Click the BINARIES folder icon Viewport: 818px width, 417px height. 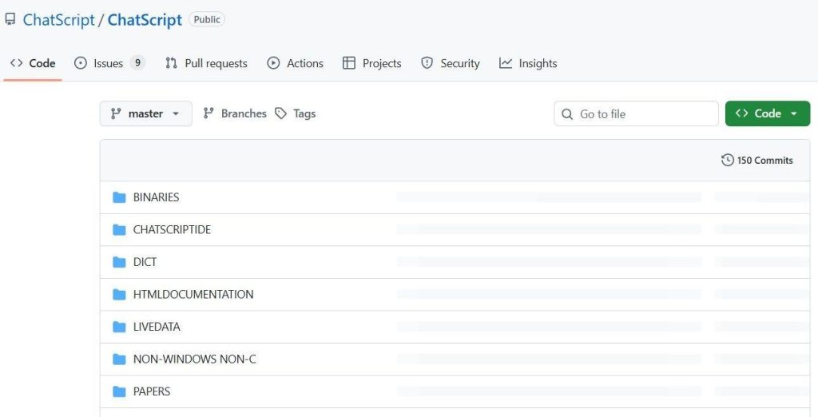[x=120, y=197]
